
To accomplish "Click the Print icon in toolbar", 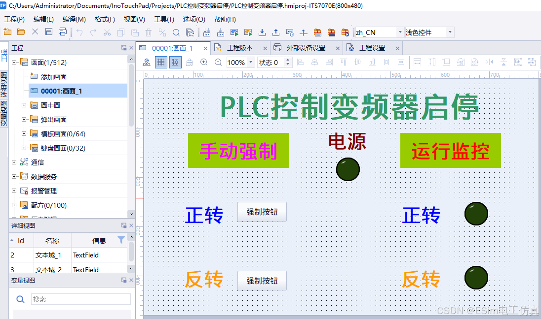I will click(x=63, y=32).
